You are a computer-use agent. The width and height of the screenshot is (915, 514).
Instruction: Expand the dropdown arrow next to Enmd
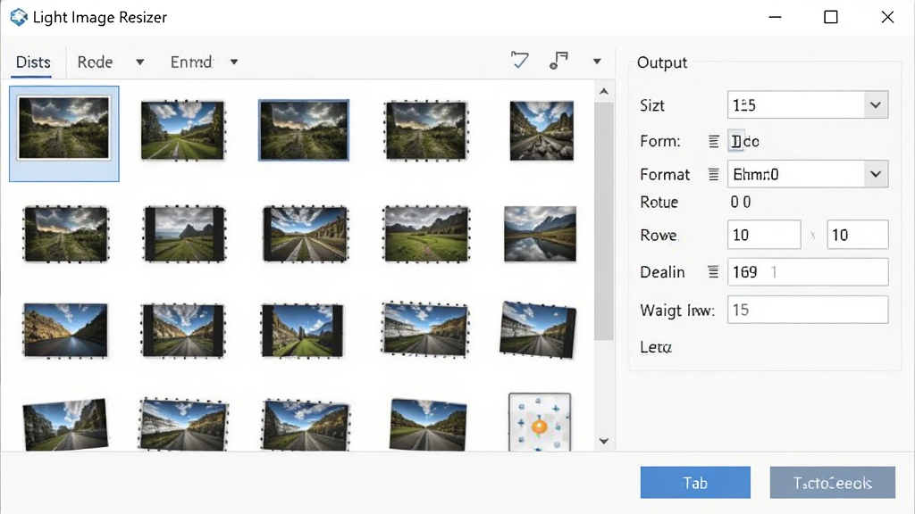pos(234,62)
